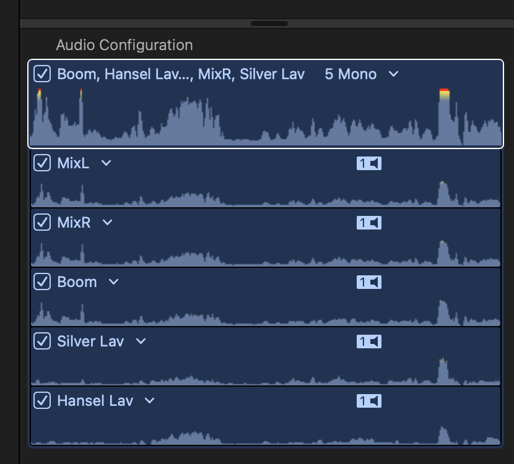
Task: Disable the combined Boom, Hansel Lav component checkbox
Action: [42, 74]
